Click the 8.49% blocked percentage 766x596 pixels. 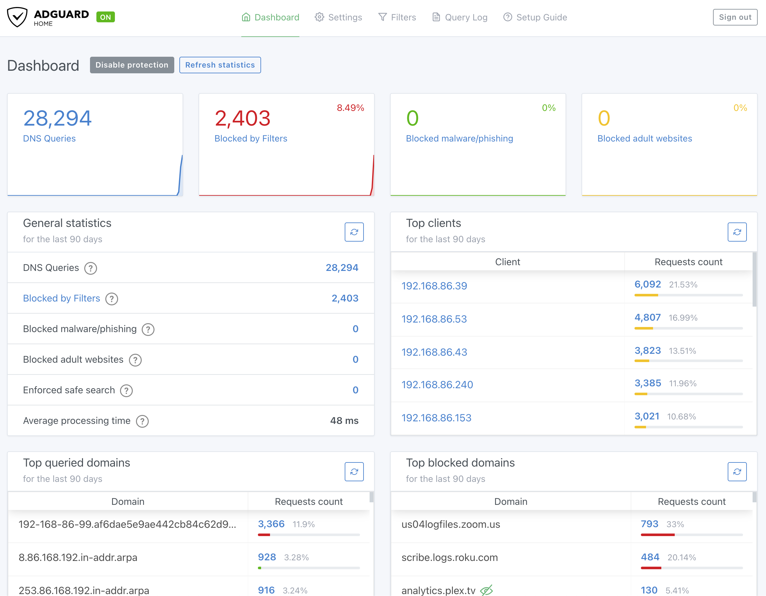(x=350, y=108)
